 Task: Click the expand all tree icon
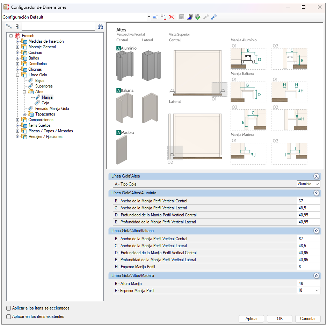(x=9, y=27)
